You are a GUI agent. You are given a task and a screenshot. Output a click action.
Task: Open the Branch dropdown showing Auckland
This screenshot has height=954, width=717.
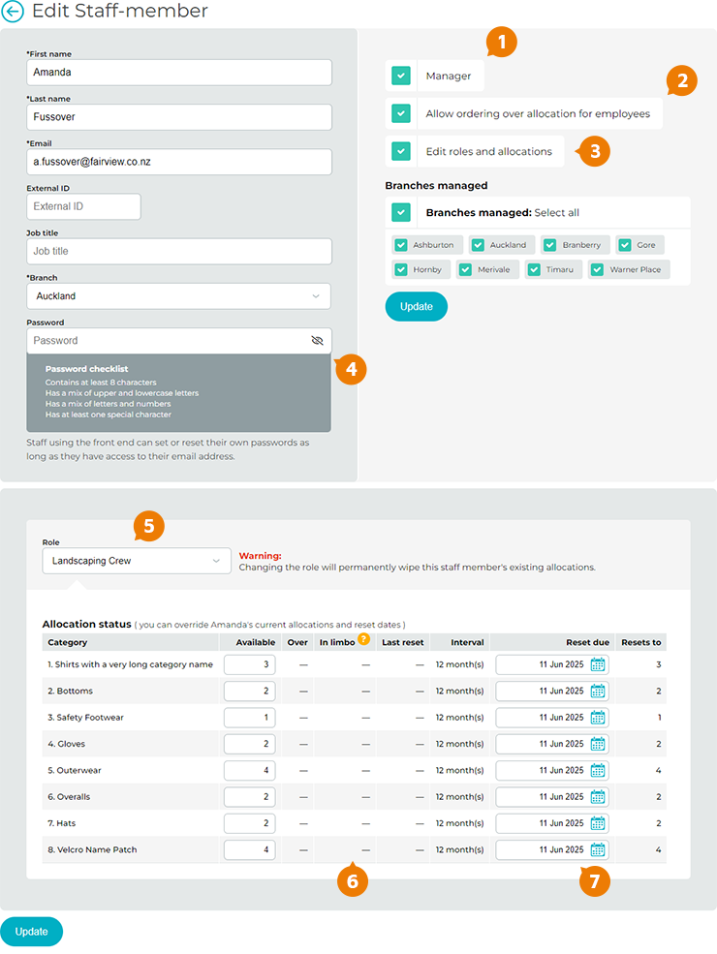coord(179,296)
